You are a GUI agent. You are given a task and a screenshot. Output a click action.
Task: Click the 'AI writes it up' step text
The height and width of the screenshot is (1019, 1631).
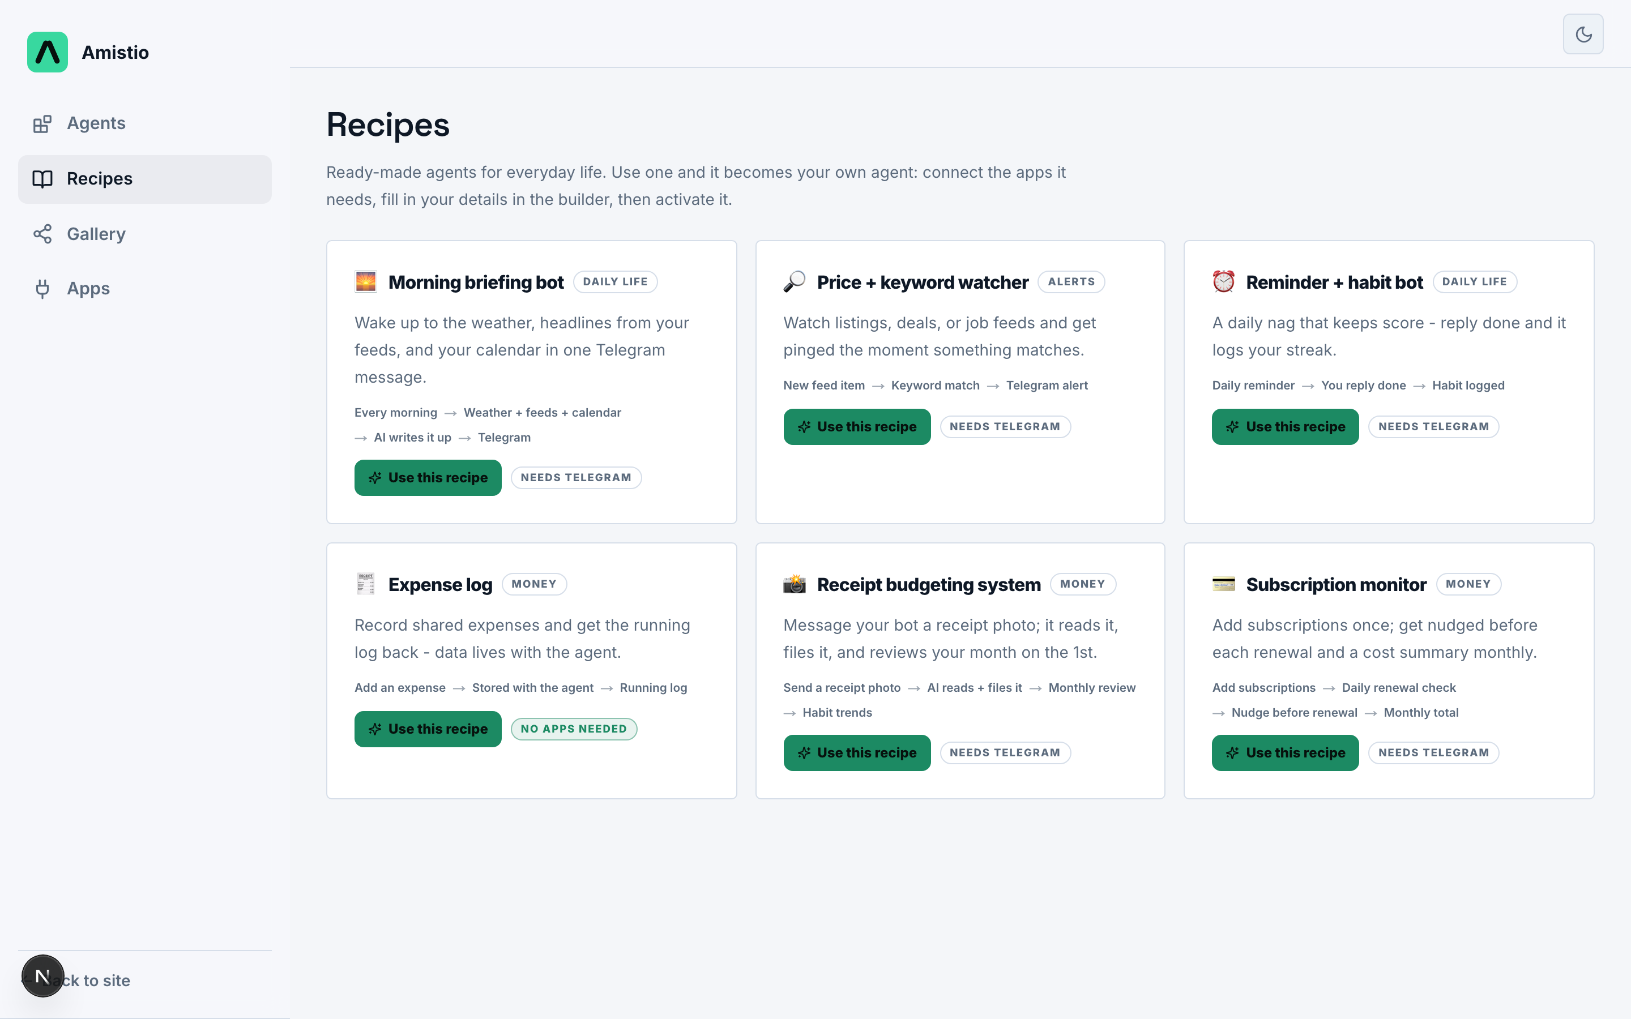(412, 438)
